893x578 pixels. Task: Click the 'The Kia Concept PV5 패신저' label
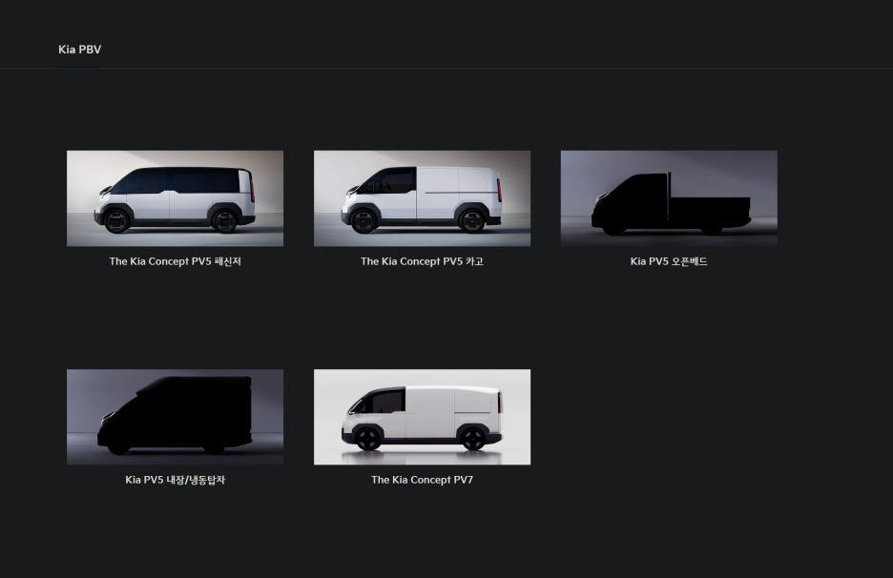click(176, 261)
